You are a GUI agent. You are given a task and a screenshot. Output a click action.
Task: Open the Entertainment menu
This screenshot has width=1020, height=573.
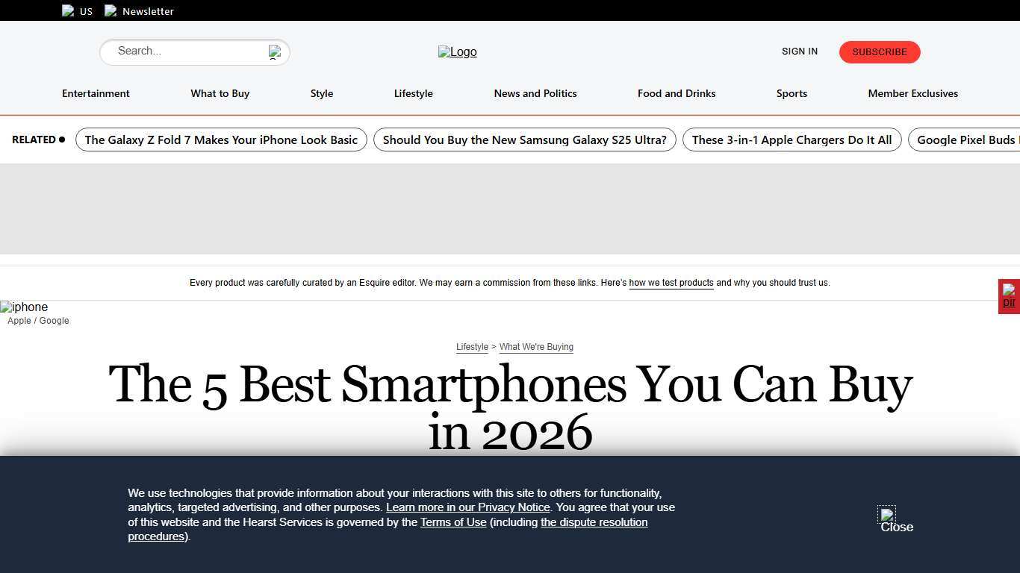(x=96, y=93)
